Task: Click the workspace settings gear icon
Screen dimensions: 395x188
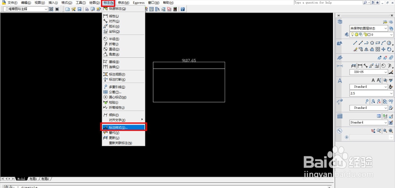Action: (x=51, y=9)
